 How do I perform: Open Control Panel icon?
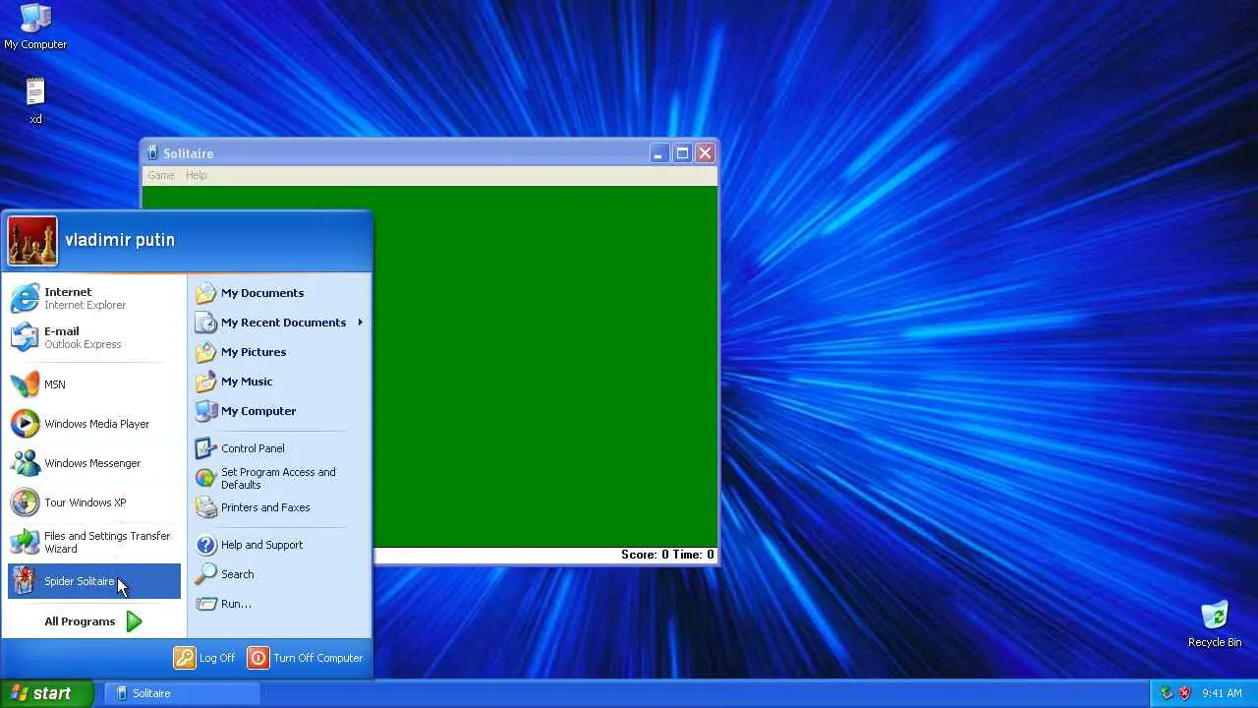pos(204,448)
